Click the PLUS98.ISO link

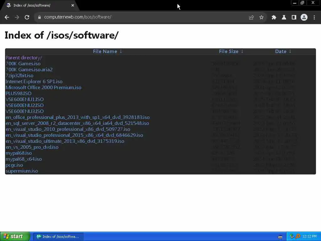coord(18,94)
